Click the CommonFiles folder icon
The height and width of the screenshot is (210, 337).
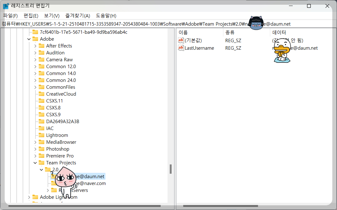(42, 87)
